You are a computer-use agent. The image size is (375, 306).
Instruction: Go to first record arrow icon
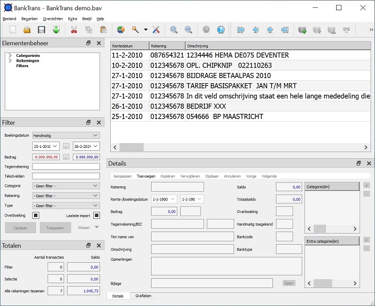(x=240, y=30)
